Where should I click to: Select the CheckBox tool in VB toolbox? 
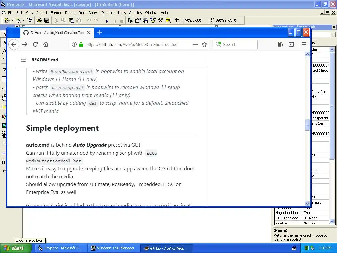click(4, 70)
